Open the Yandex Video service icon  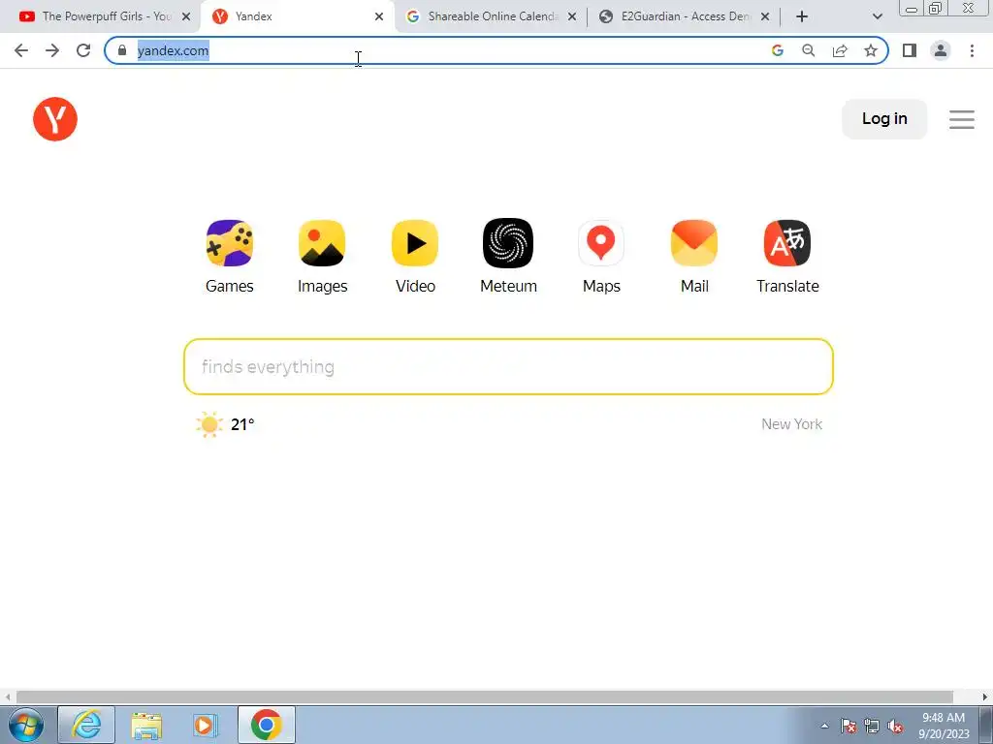tap(415, 243)
